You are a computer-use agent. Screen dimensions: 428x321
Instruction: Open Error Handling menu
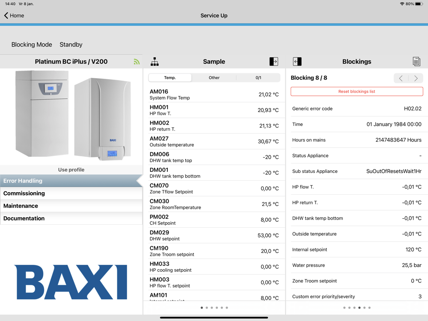[71, 181]
